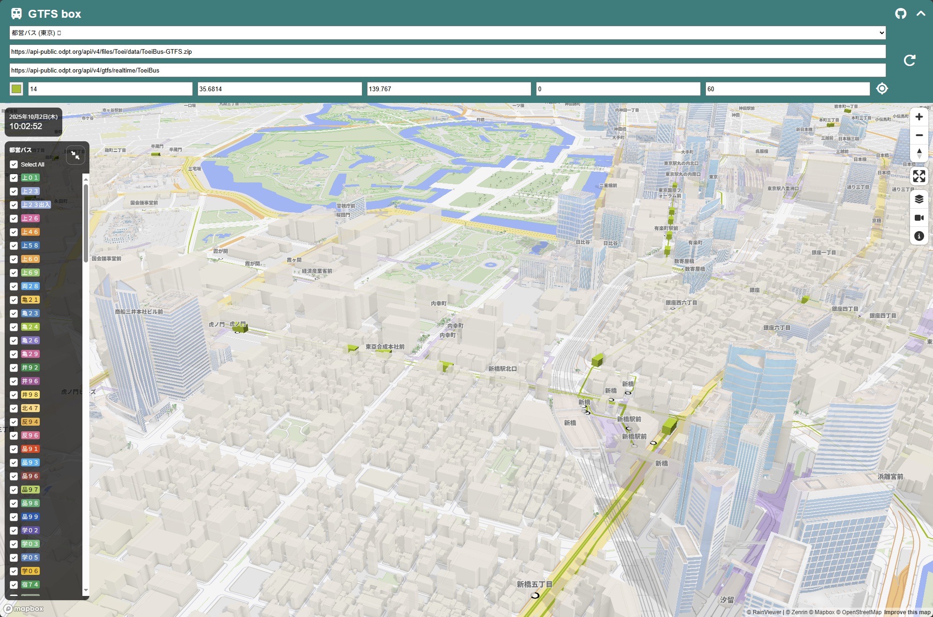Collapse the header panel with chevron
The image size is (933, 617).
coord(921,14)
